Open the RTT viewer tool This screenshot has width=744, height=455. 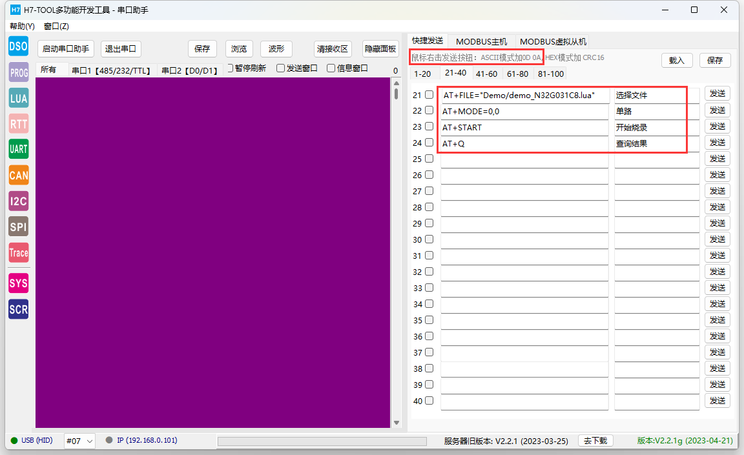click(19, 124)
